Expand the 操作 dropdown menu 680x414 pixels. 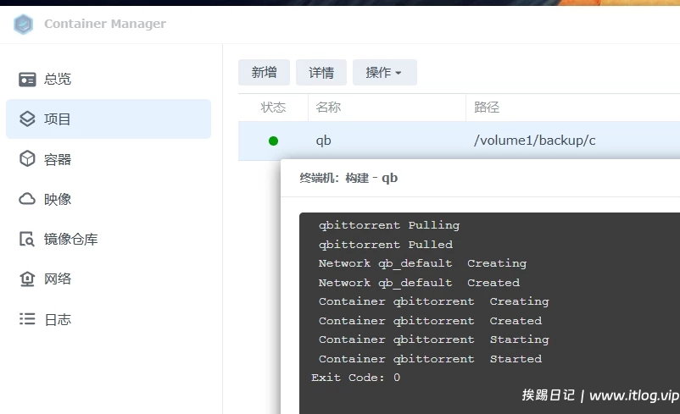384,73
